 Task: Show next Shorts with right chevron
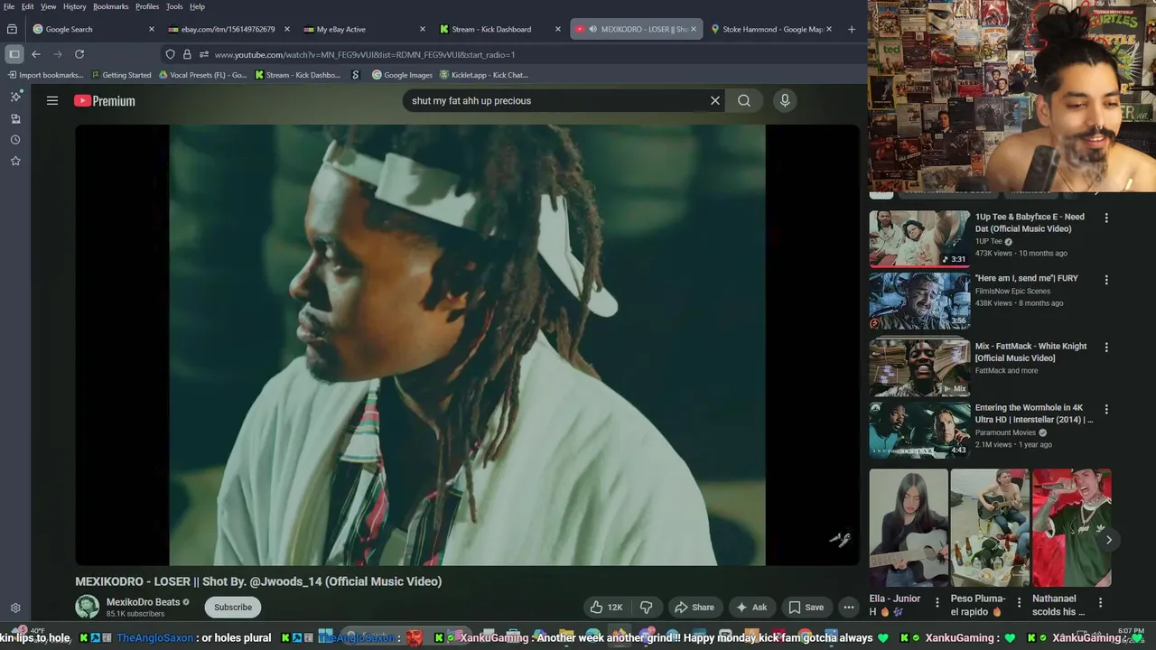tap(1109, 540)
